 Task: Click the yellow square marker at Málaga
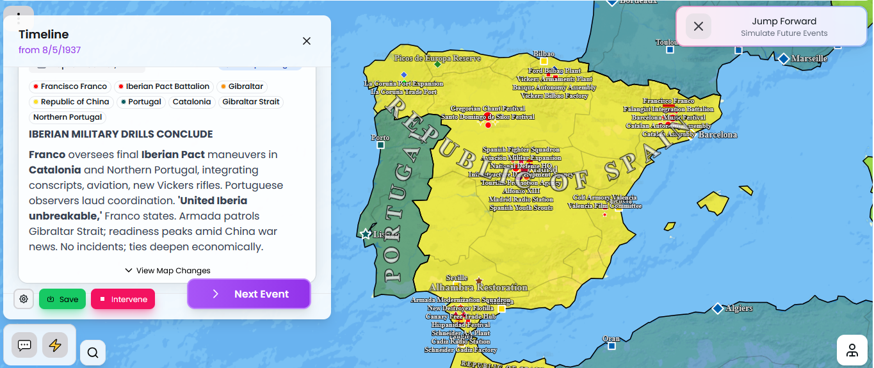(501, 308)
